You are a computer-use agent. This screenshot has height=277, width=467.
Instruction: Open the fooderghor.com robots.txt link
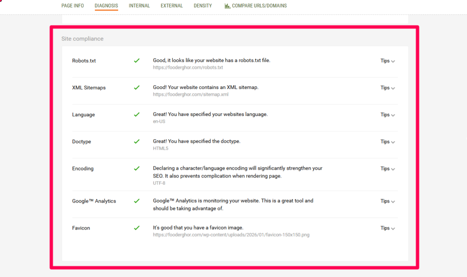188,67
